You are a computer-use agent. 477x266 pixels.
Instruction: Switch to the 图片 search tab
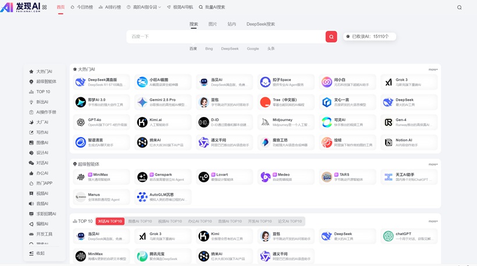click(x=212, y=24)
